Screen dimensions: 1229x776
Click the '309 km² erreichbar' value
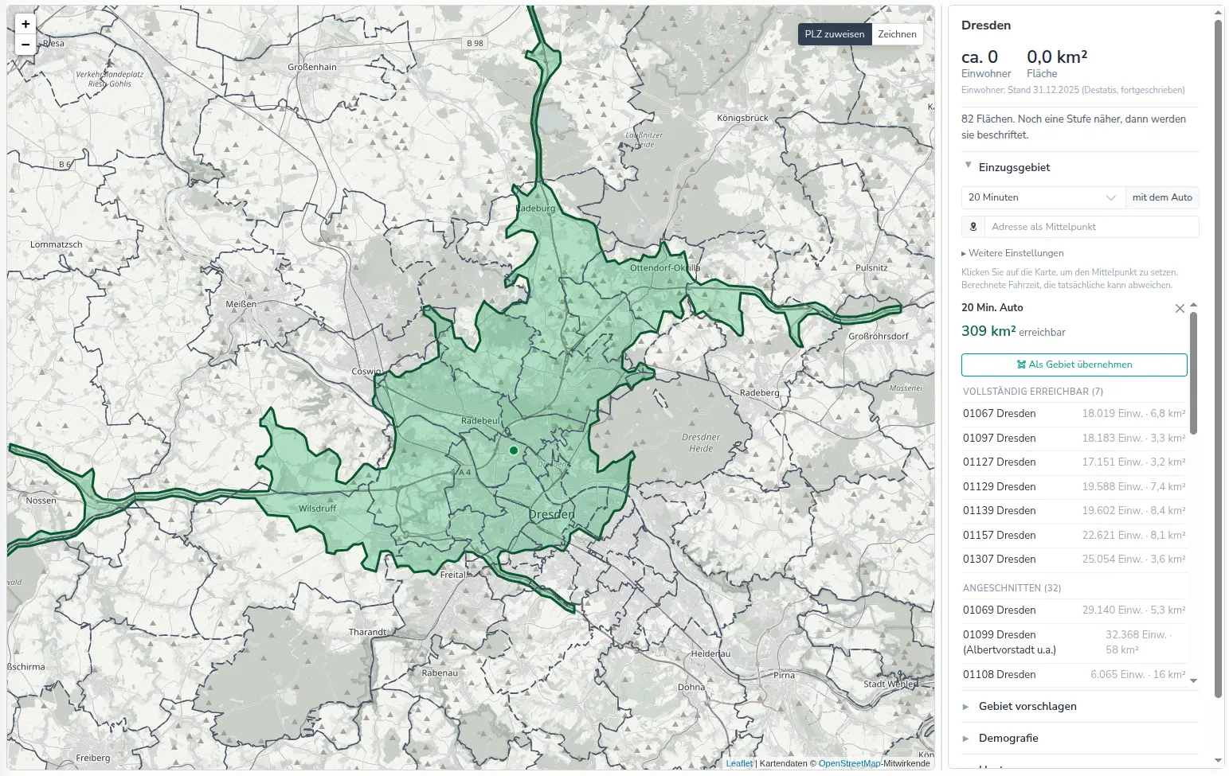click(1013, 331)
